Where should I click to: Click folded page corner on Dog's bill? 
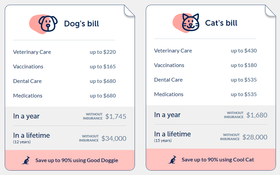click(x=129, y=11)
